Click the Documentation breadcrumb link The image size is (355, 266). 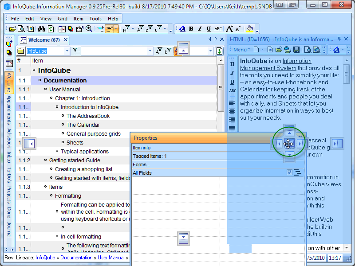click(76, 258)
